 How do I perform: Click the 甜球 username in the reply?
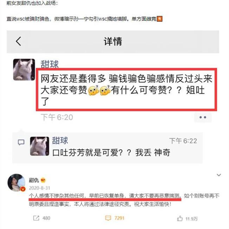(60, 140)
